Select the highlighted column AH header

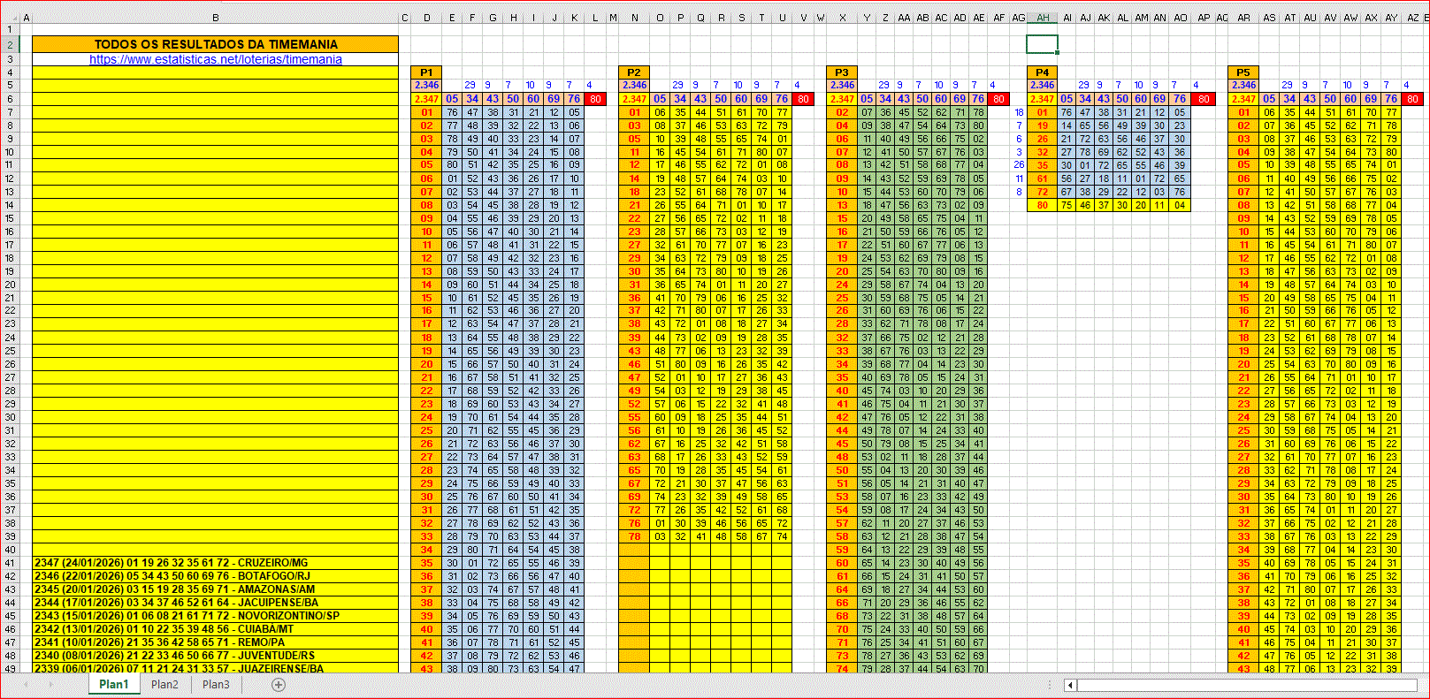[1043, 18]
